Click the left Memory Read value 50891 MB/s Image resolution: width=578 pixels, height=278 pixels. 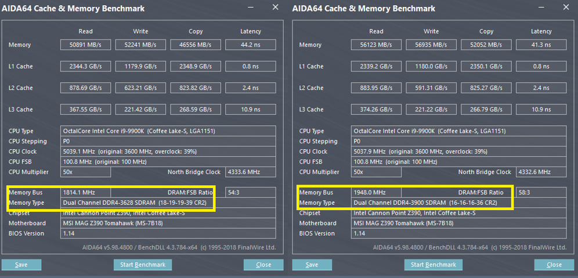[x=85, y=45]
